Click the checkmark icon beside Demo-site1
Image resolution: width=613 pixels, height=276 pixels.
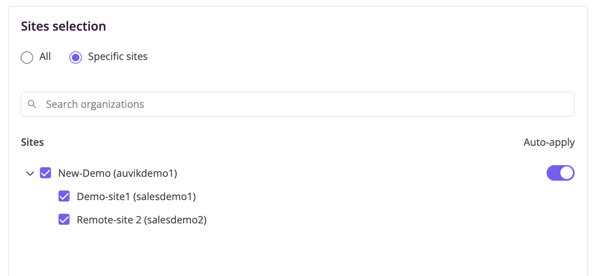(x=64, y=196)
